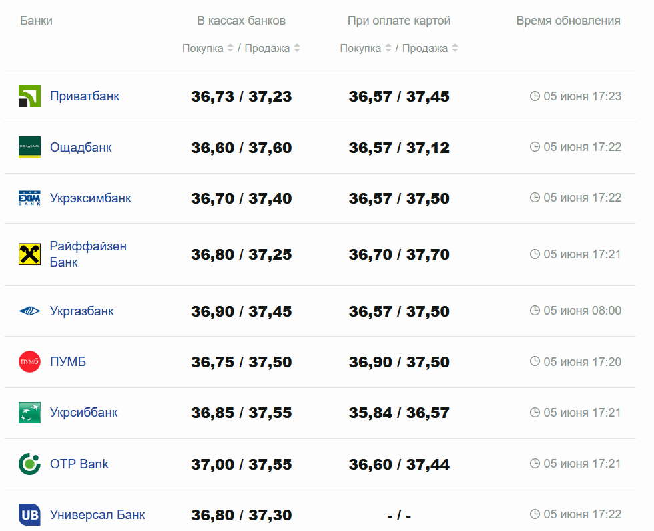Click the Банки column header

click(36, 21)
